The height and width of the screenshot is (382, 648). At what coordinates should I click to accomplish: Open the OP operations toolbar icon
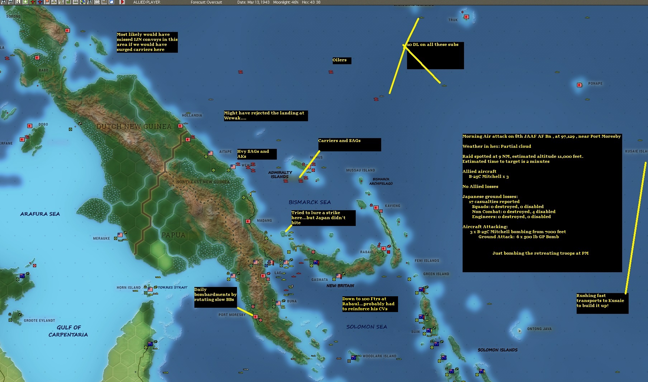click(x=97, y=2)
